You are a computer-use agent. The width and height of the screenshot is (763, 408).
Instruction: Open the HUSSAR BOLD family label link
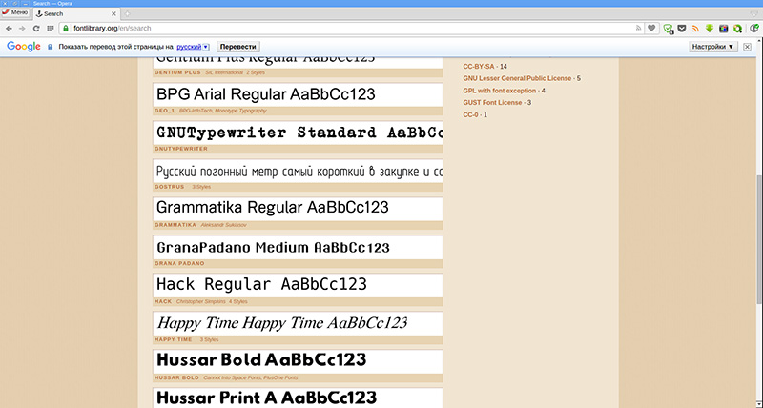click(176, 377)
